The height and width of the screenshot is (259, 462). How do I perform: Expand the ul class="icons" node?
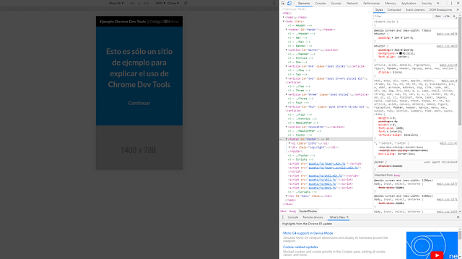coord(289,143)
